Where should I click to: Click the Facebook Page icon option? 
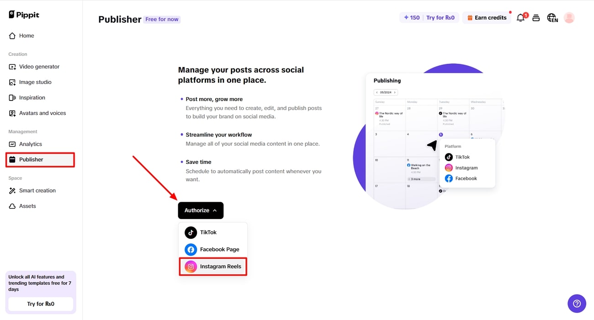tap(191, 250)
